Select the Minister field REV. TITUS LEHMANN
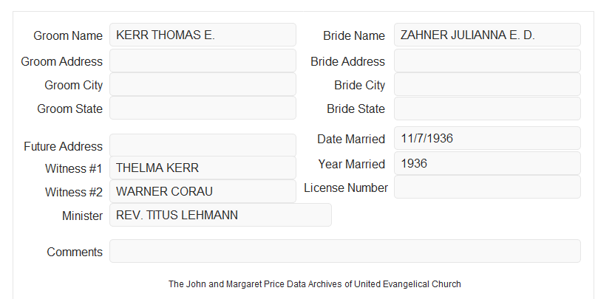This screenshot has height=299, width=595. [x=220, y=215]
